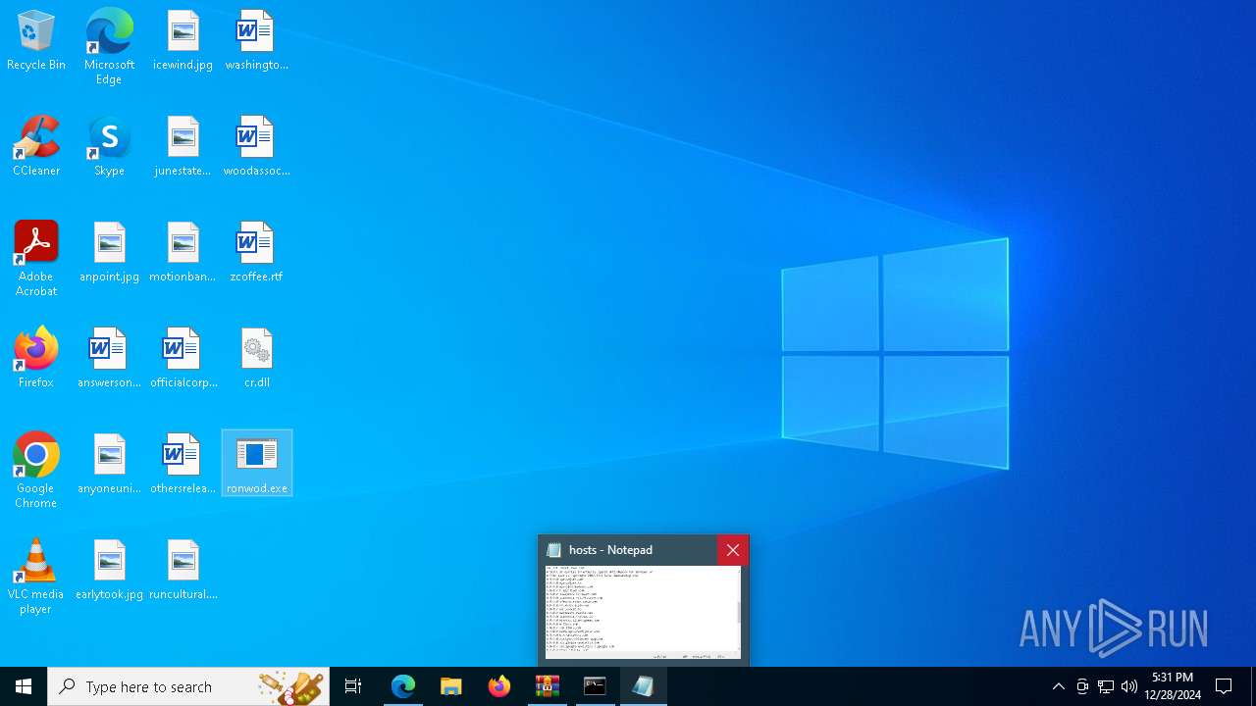Image resolution: width=1256 pixels, height=706 pixels.
Task: Show hidden system tray icons
Action: click(1058, 686)
